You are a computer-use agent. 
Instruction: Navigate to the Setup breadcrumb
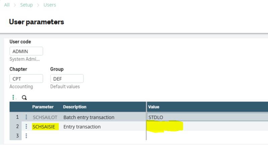(x=27, y=5)
